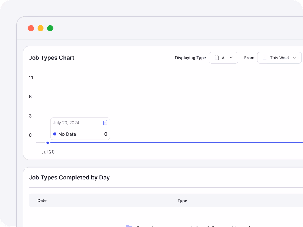The height and width of the screenshot is (227, 303).
Task: Click the calendar icon beside This Week
Action: point(265,58)
